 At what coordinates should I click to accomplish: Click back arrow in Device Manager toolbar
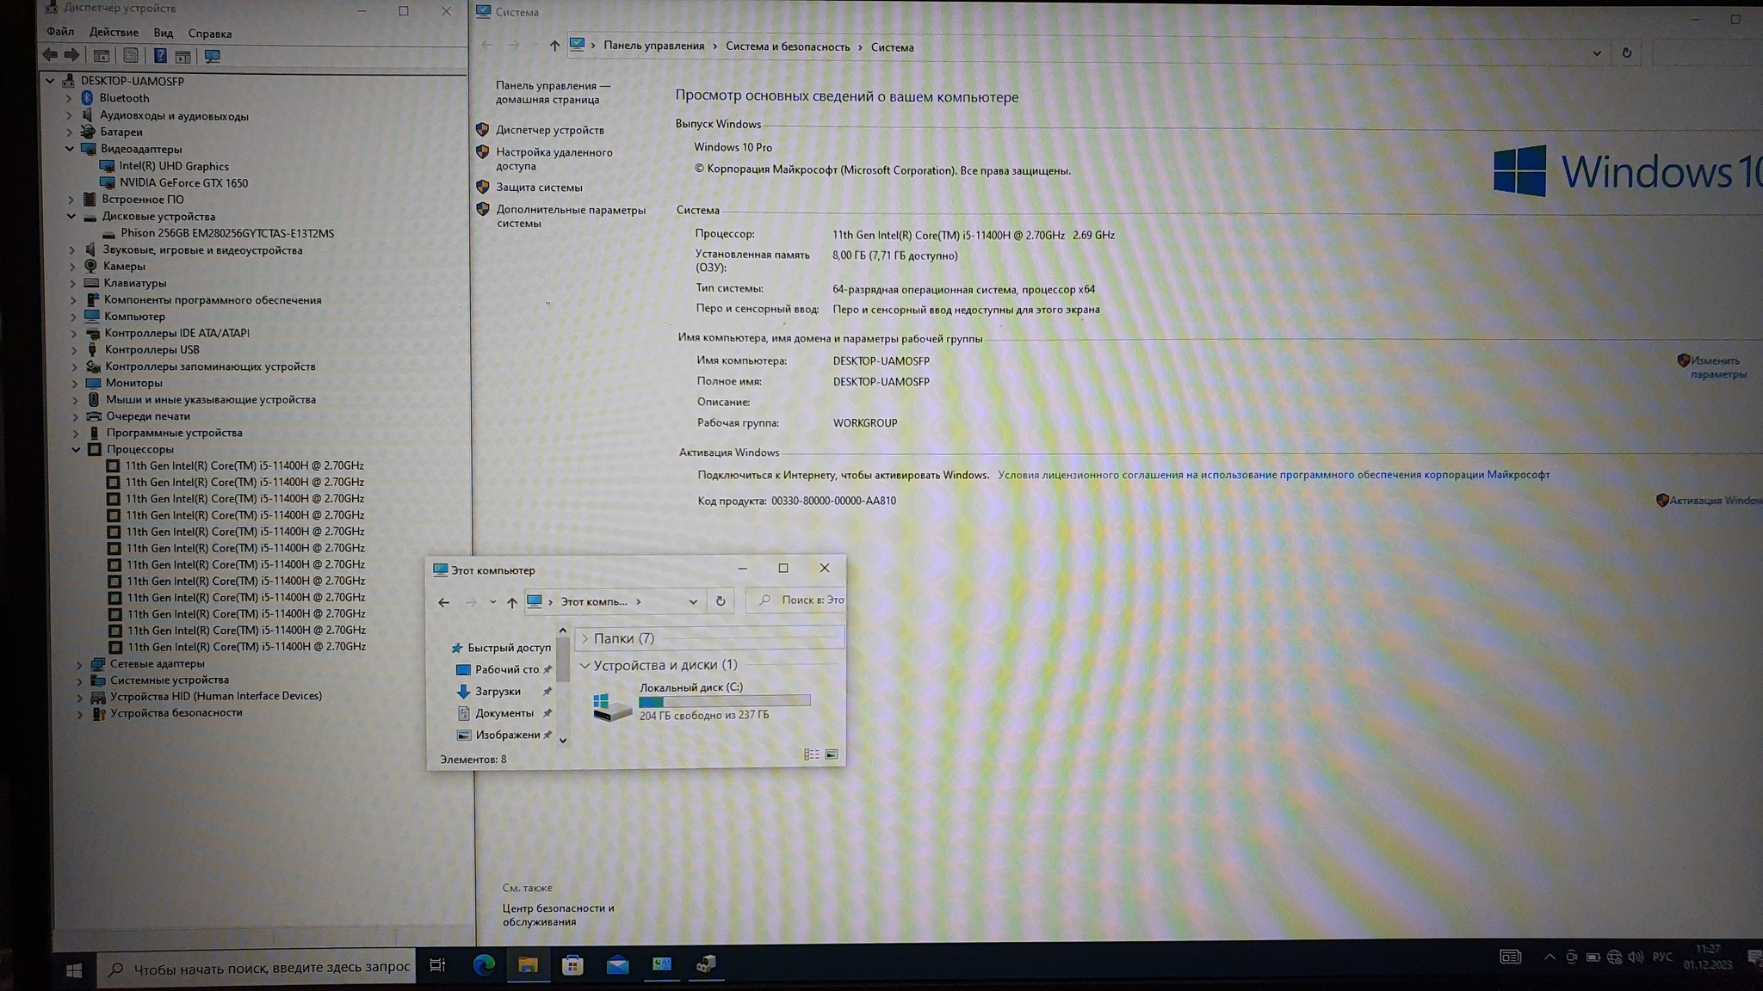pyautogui.click(x=50, y=55)
